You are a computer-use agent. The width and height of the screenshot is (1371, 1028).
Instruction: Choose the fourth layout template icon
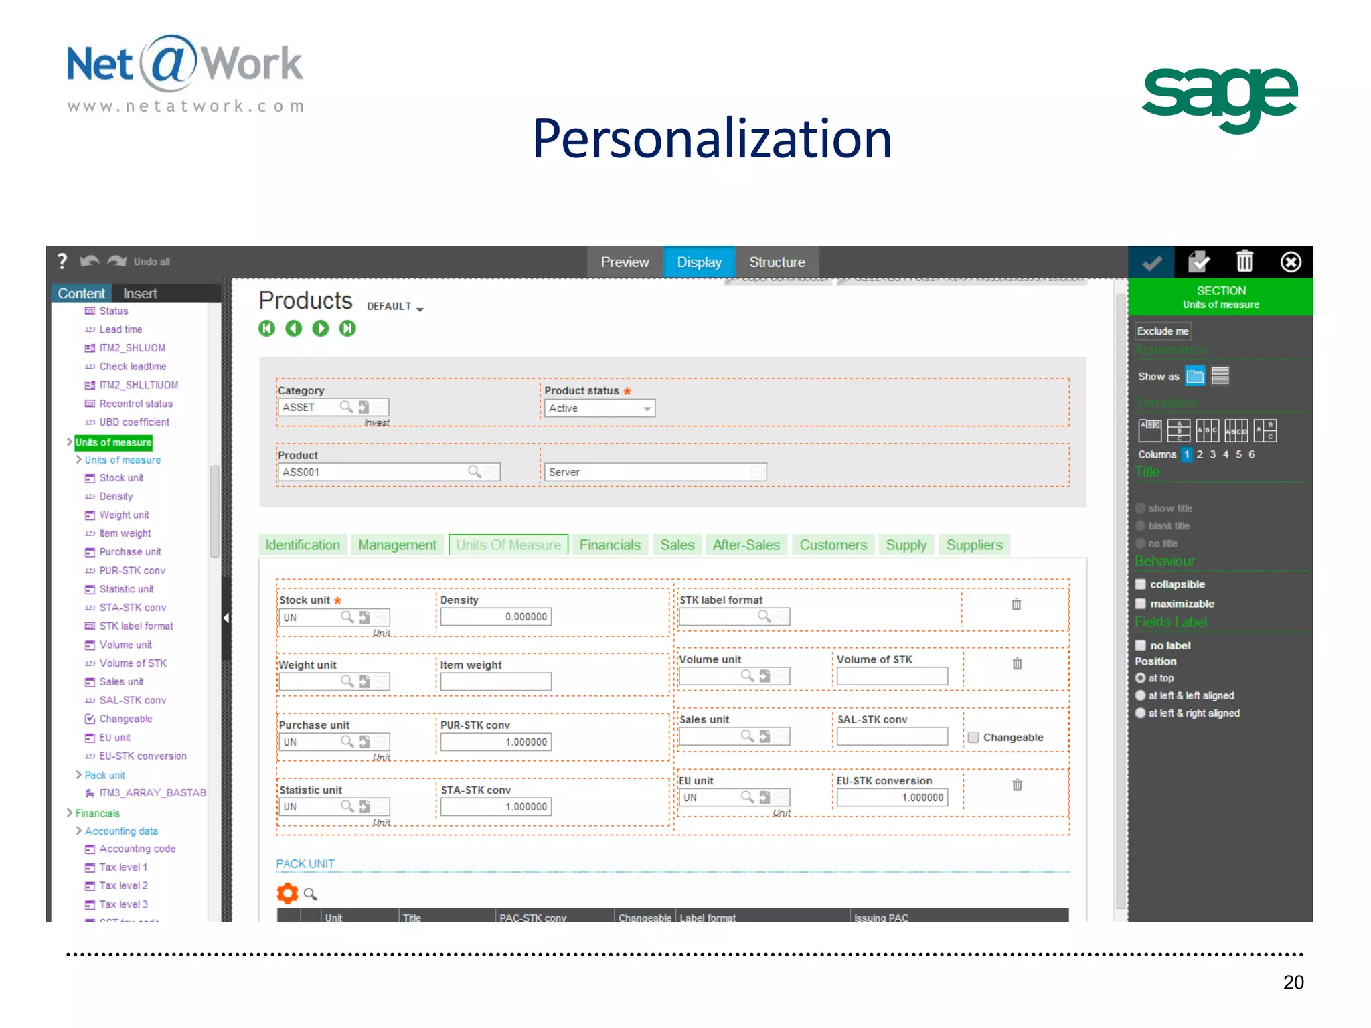pos(1236,430)
